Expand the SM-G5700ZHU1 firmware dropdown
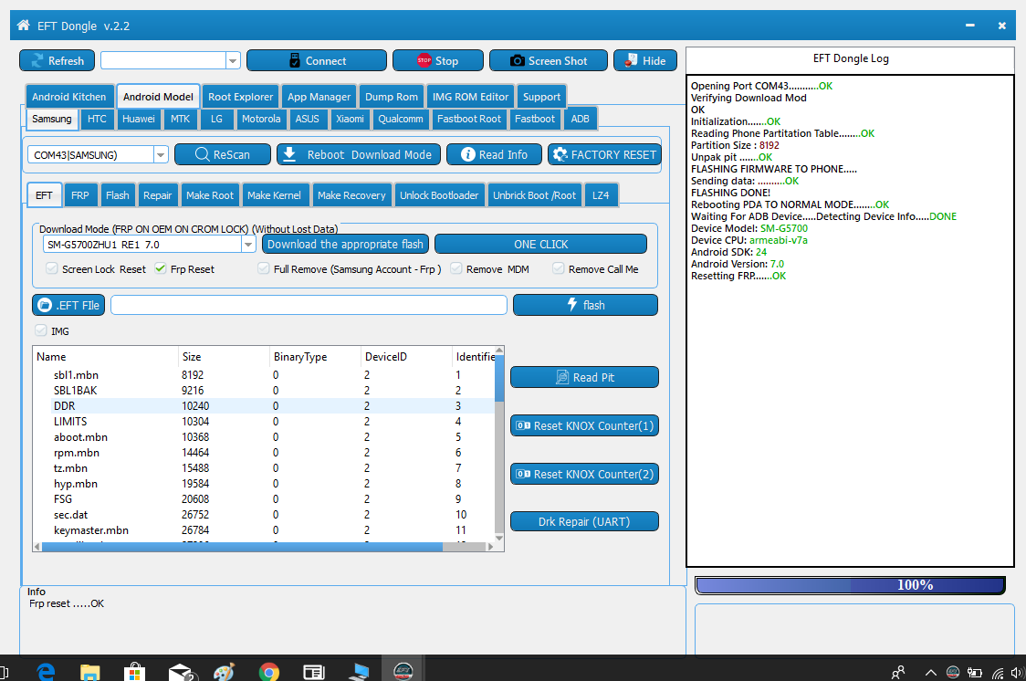The width and height of the screenshot is (1026, 681). (248, 245)
